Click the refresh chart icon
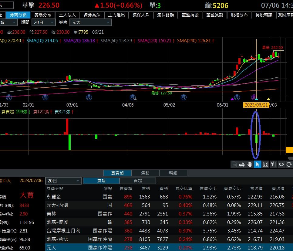293x251 pixels. 289,165
